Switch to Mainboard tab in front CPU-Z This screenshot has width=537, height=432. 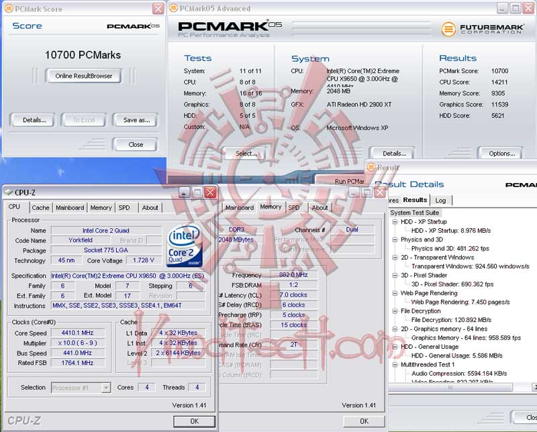70,207
